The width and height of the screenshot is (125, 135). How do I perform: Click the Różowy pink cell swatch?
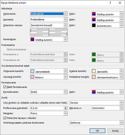[x=32, y=77]
